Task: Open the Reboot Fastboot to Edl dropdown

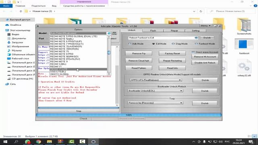Action: point(196,38)
